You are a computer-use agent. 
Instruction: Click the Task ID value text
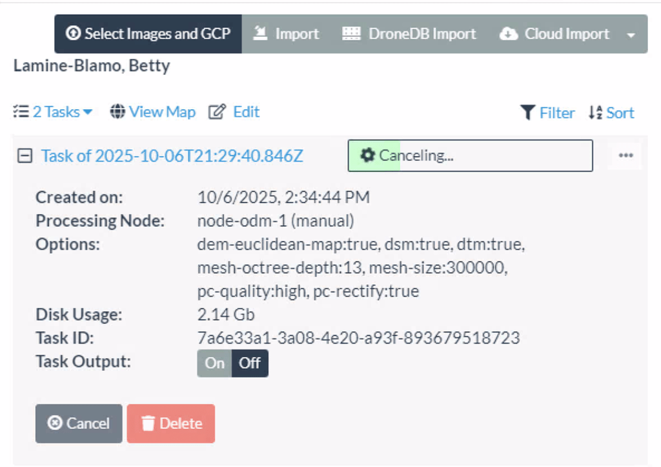(358, 338)
